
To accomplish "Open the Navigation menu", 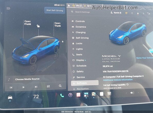I will click(x=81, y=89).
